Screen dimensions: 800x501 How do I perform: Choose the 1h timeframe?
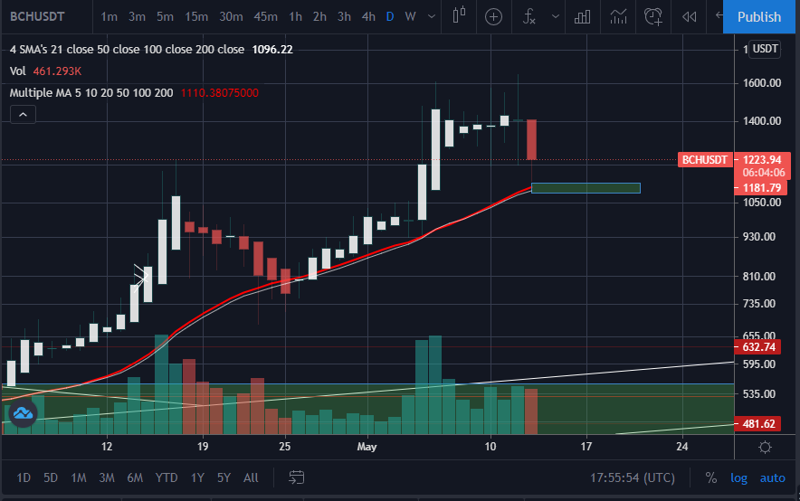click(295, 17)
